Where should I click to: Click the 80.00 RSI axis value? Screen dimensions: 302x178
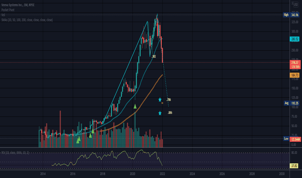[x=294, y=153]
